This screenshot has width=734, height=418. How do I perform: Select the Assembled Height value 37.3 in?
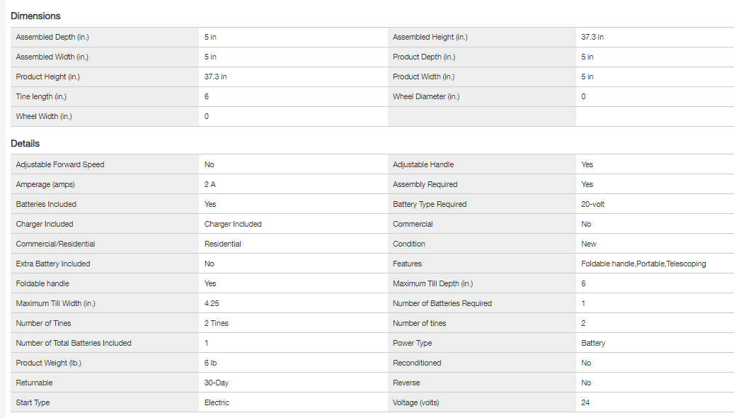pos(592,37)
